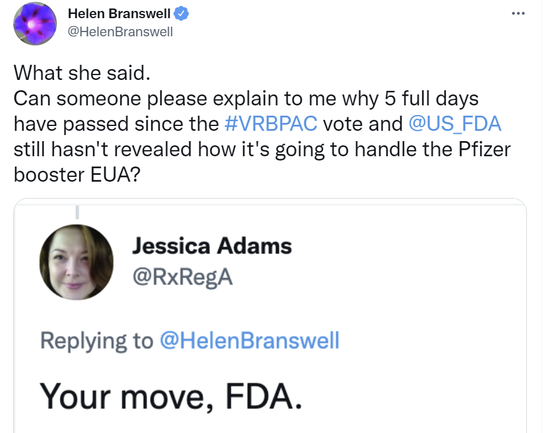Open the @RxRegA handle
548x433 pixels.
click(x=183, y=277)
